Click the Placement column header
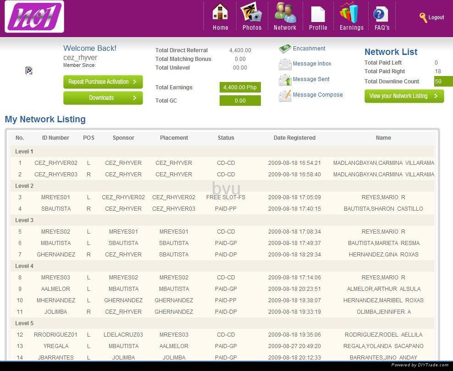Image resolution: width=453 pixels, height=371 pixels. pos(174,138)
